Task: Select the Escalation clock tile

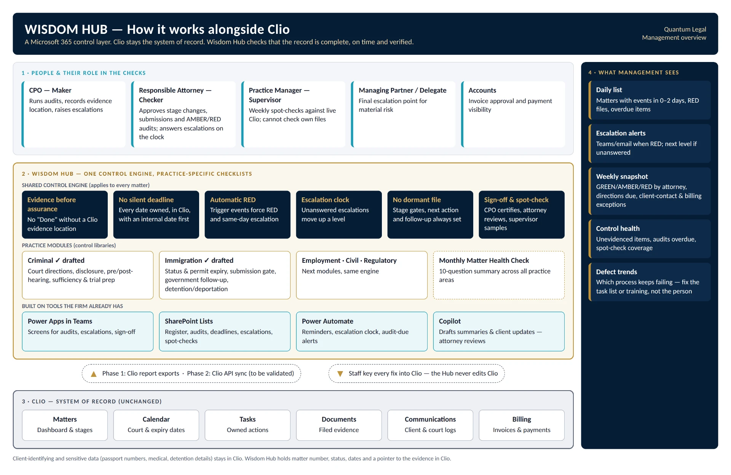Action: pyautogui.click(x=339, y=214)
